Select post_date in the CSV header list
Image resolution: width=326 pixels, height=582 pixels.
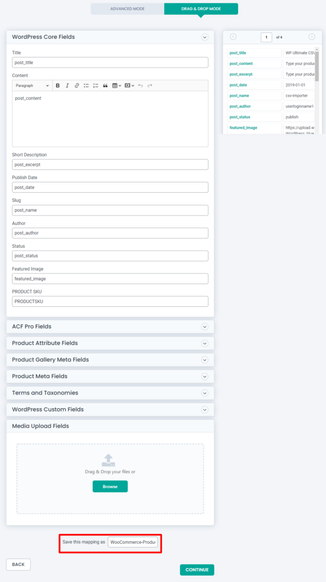254,85
